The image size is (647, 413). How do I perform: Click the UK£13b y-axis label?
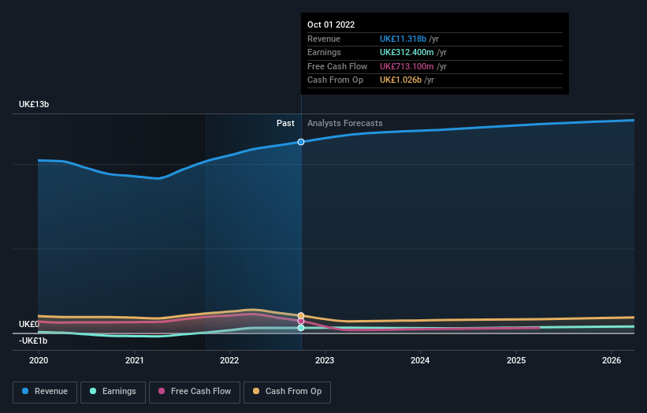pos(34,104)
